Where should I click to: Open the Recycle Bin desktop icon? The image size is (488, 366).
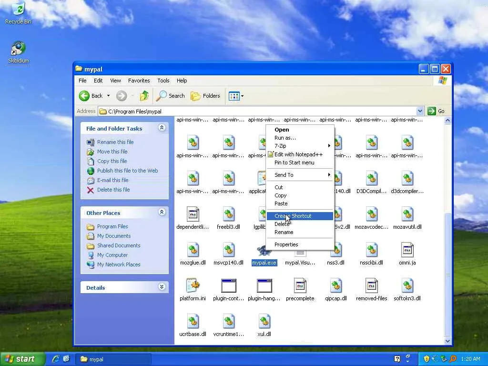tap(19, 13)
